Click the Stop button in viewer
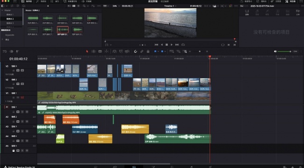 click(x=166, y=45)
